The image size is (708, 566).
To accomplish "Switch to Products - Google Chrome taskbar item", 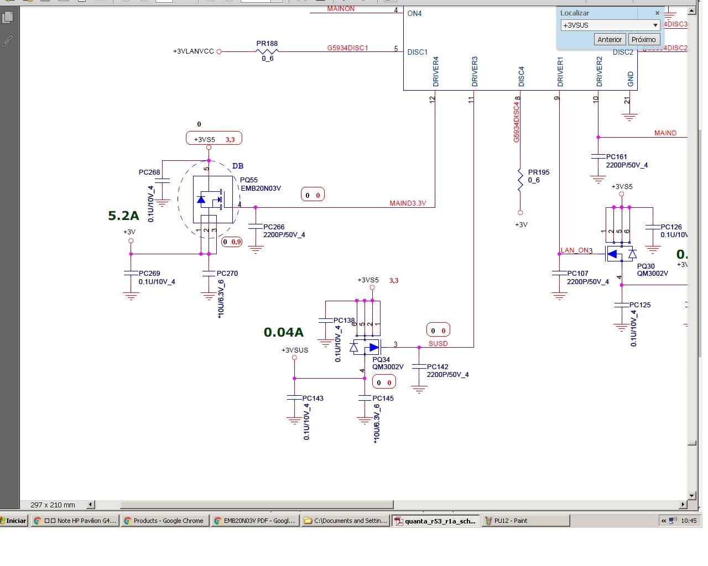I will (165, 520).
